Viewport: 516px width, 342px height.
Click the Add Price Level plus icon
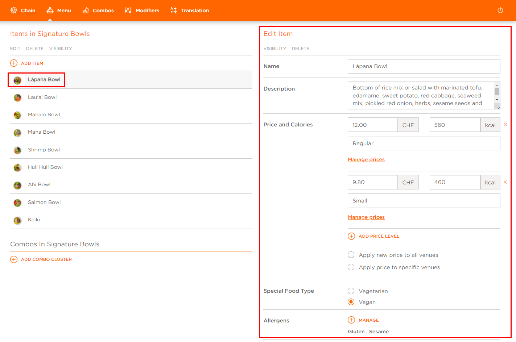(351, 236)
